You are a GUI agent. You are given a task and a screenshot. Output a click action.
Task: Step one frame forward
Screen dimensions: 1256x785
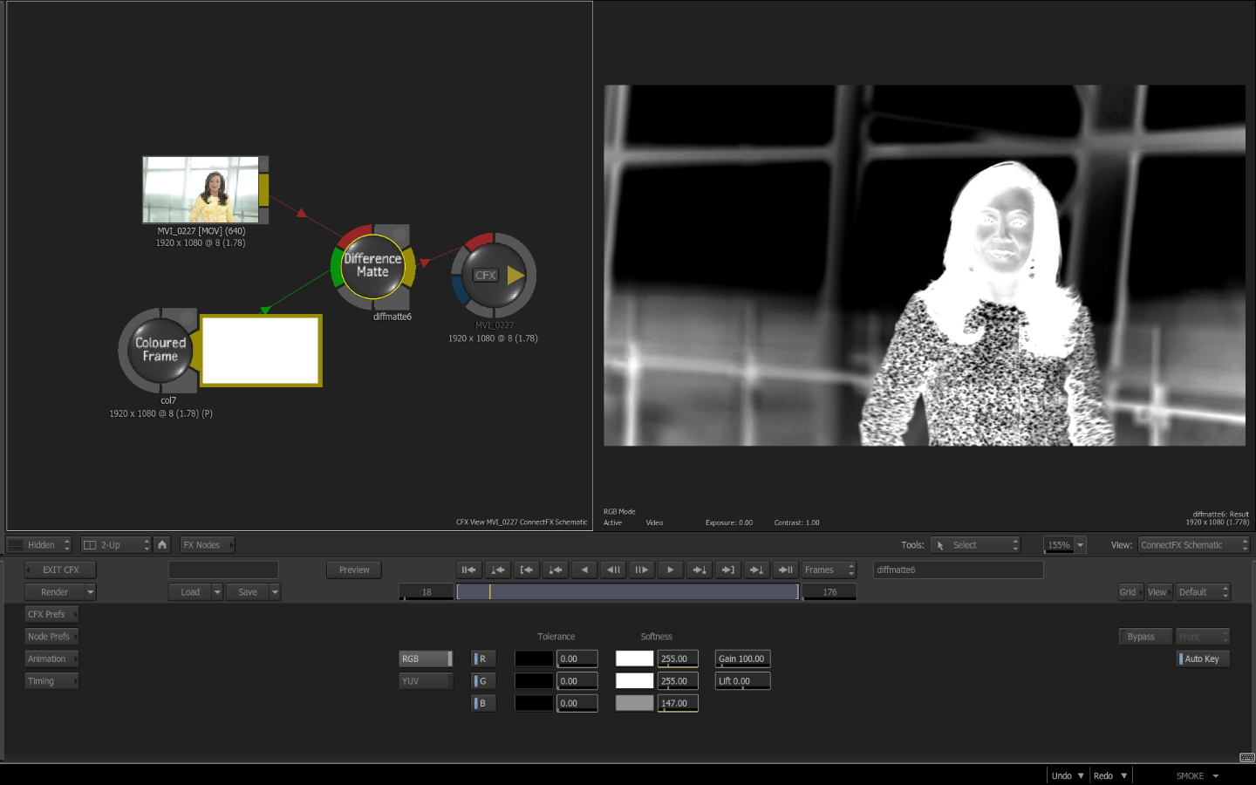click(641, 570)
